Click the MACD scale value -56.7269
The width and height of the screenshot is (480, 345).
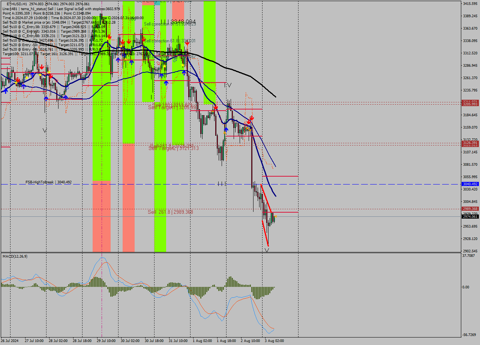click(469, 335)
